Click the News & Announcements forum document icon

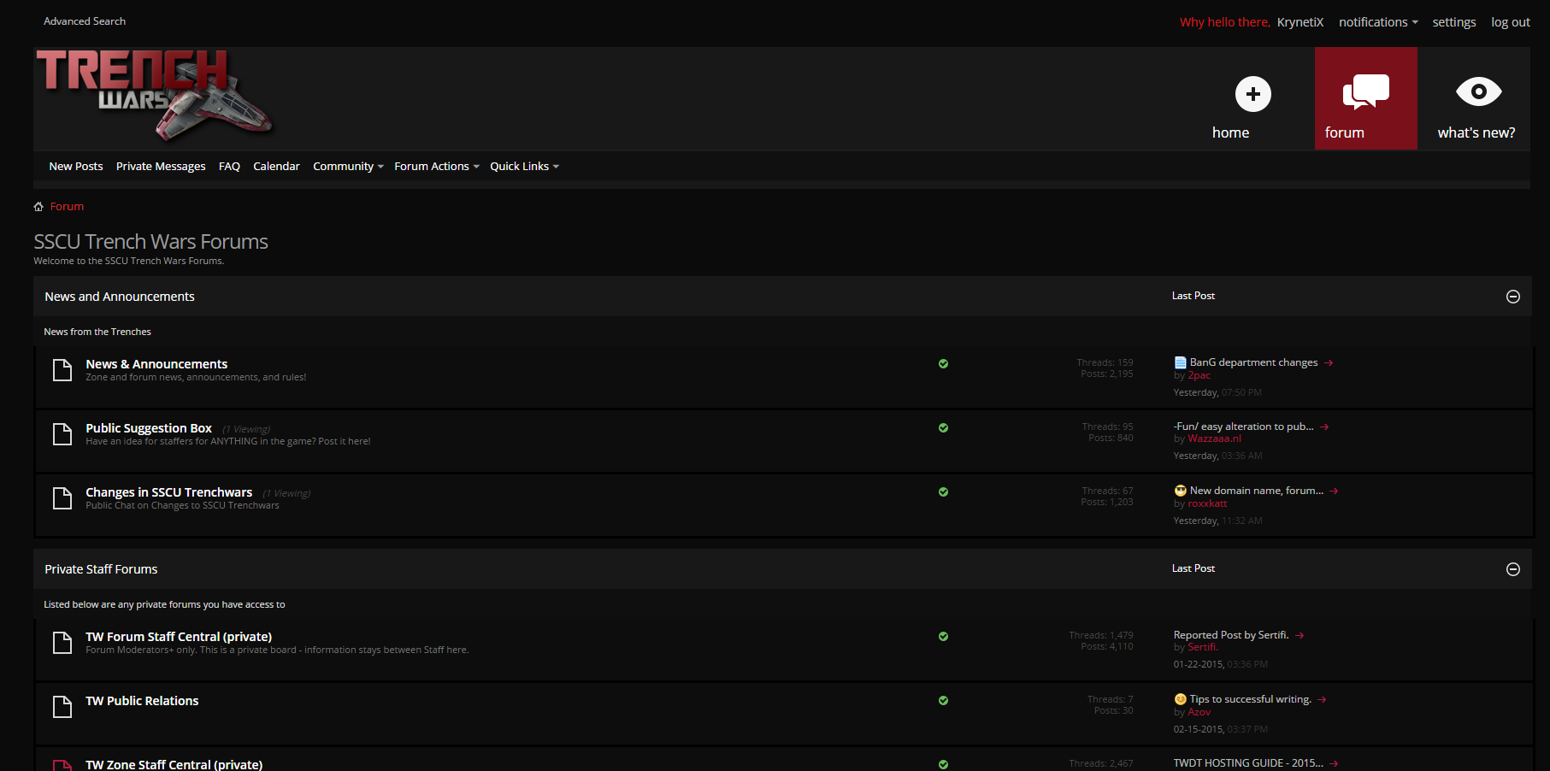pos(62,370)
